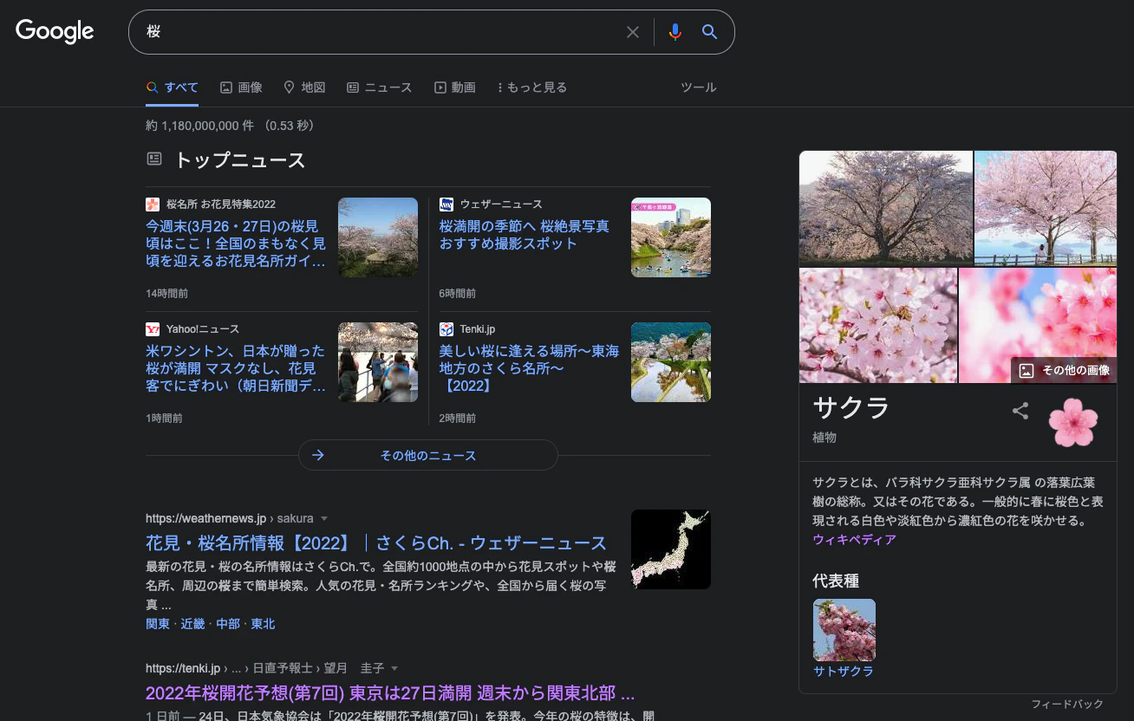Open the 花見・桜名所情報【2022】 result
Viewport: 1134px width, 721px height.
click(376, 543)
